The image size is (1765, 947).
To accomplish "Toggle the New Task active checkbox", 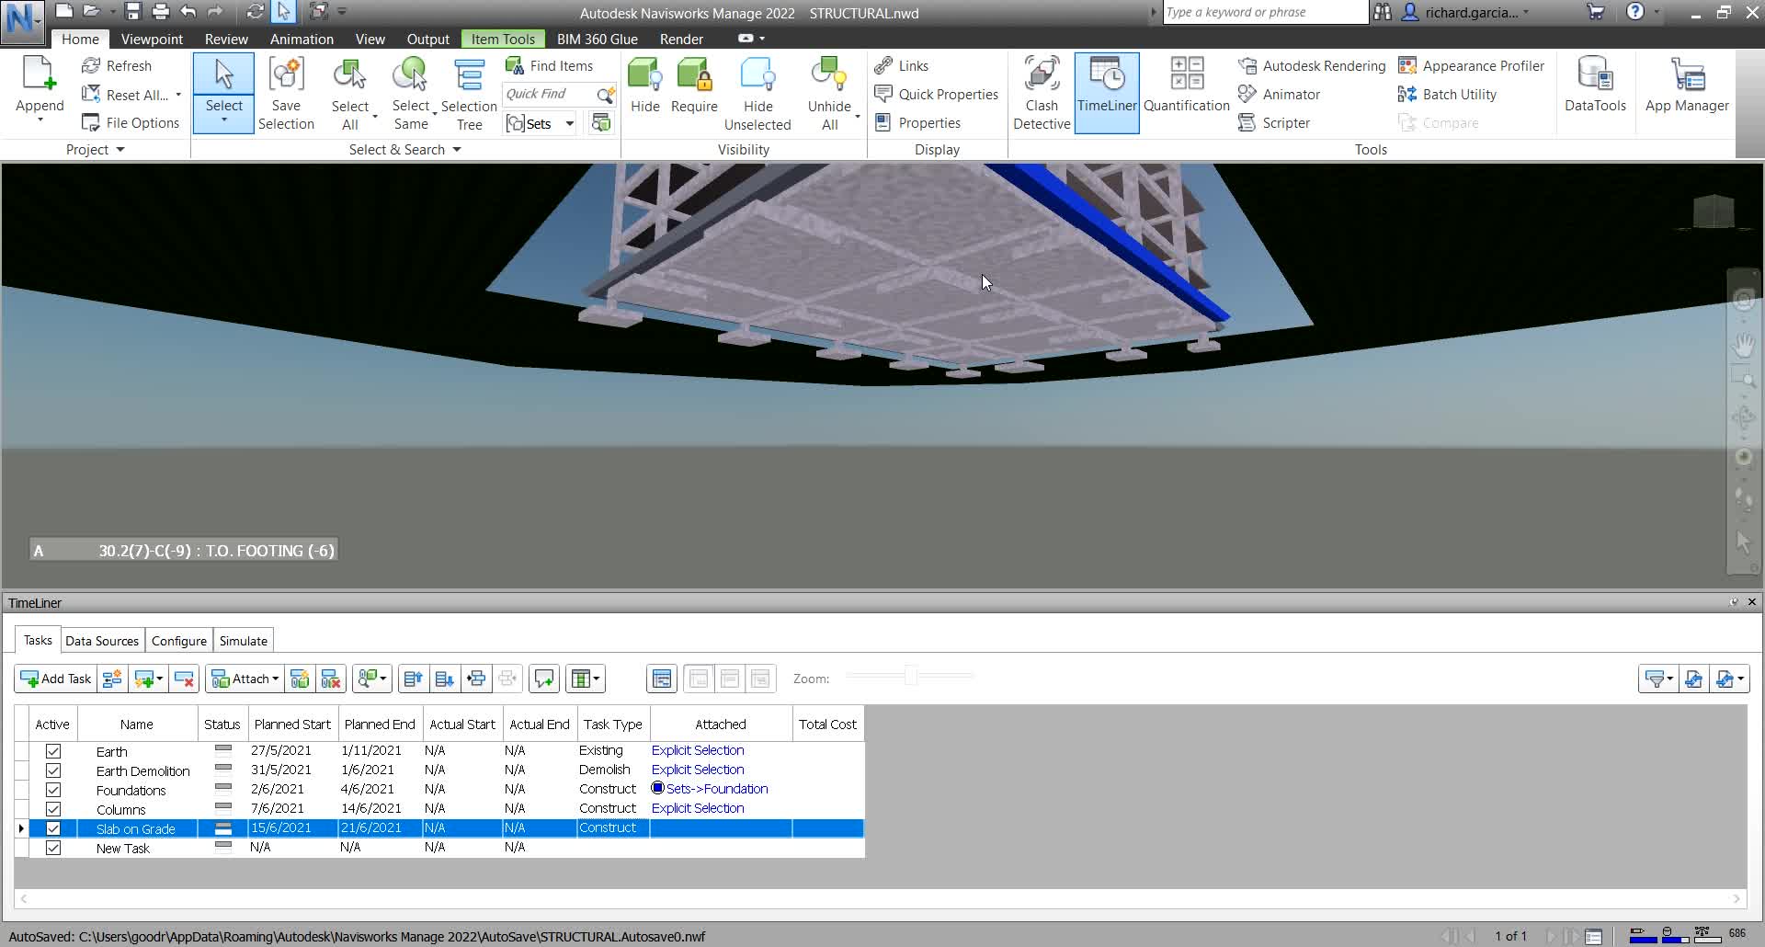I will click(x=53, y=848).
